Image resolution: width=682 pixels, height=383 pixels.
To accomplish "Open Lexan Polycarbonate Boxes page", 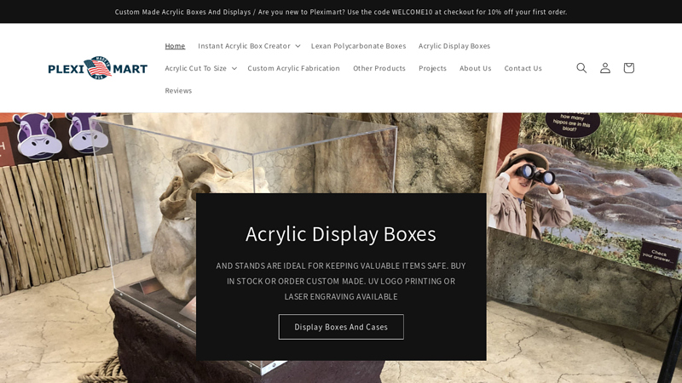I will click(x=358, y=46).
